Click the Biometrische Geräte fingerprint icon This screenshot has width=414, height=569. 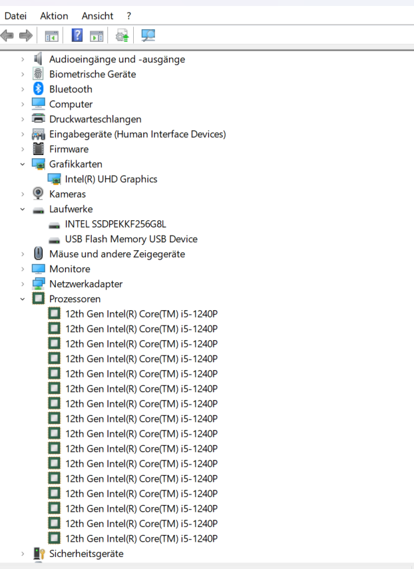click(38, 74)
